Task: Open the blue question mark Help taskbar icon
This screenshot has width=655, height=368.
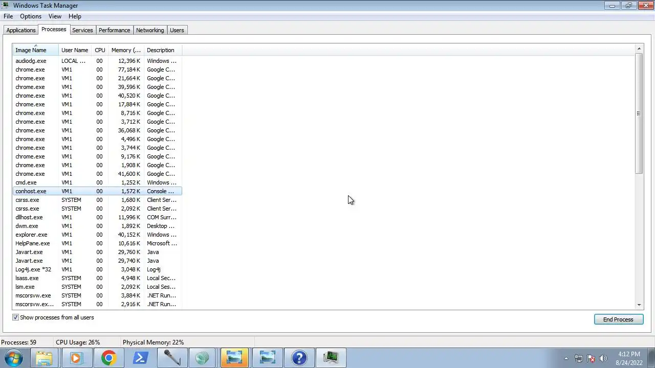Action: 299,358
